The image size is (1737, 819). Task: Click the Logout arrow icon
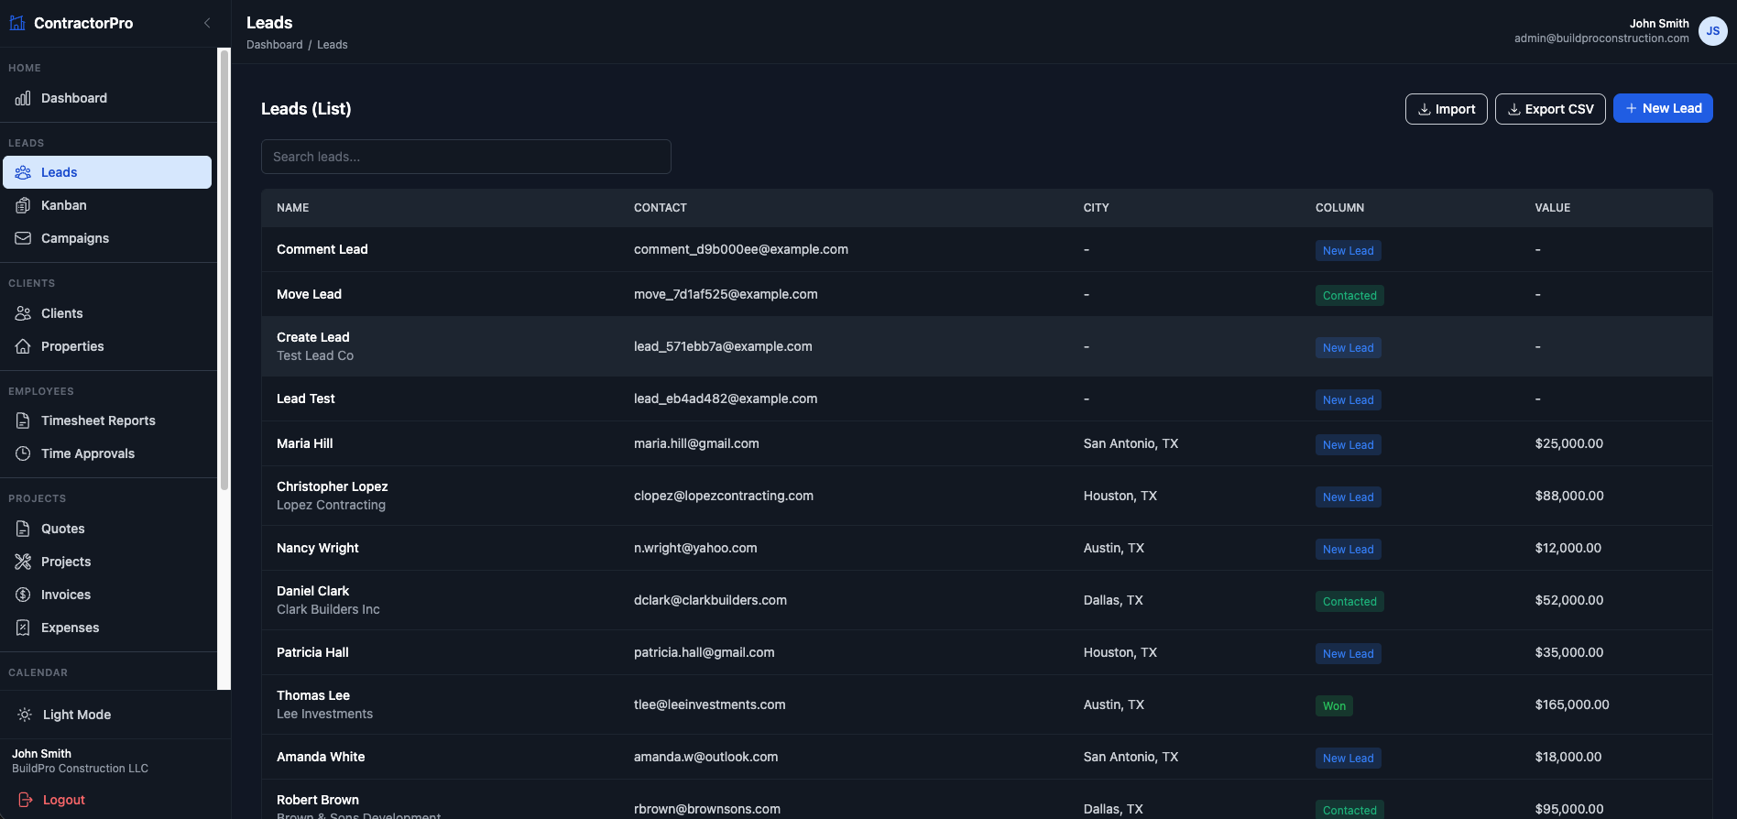pos(25,800)
